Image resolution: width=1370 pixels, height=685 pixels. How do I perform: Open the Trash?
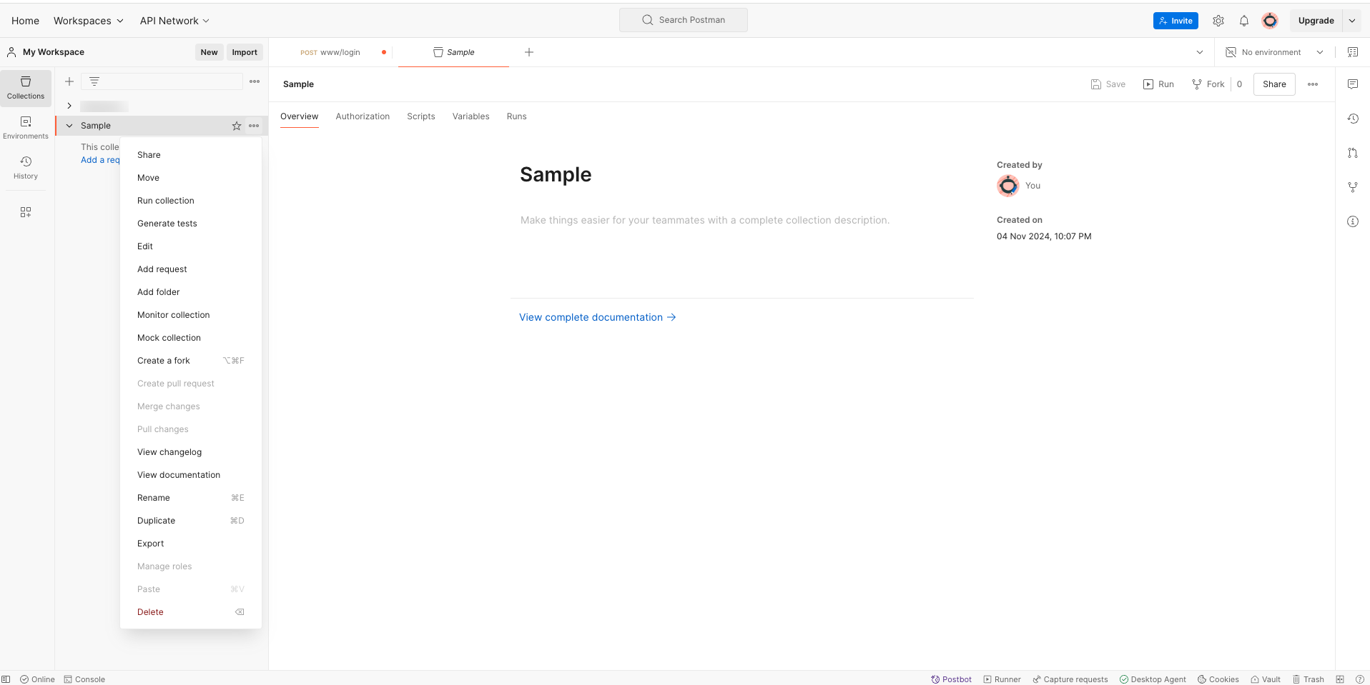coord(1309,679)
